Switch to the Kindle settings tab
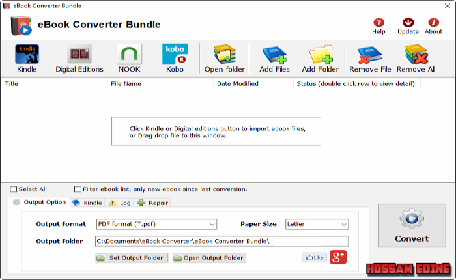Viewport: 456px width, 280px height. (87, 203)
